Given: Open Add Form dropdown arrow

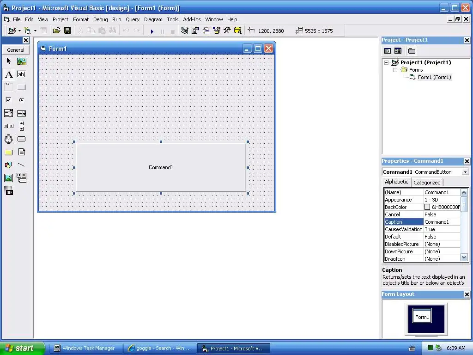Looking at the screenshot, I should tap(35, 31).
